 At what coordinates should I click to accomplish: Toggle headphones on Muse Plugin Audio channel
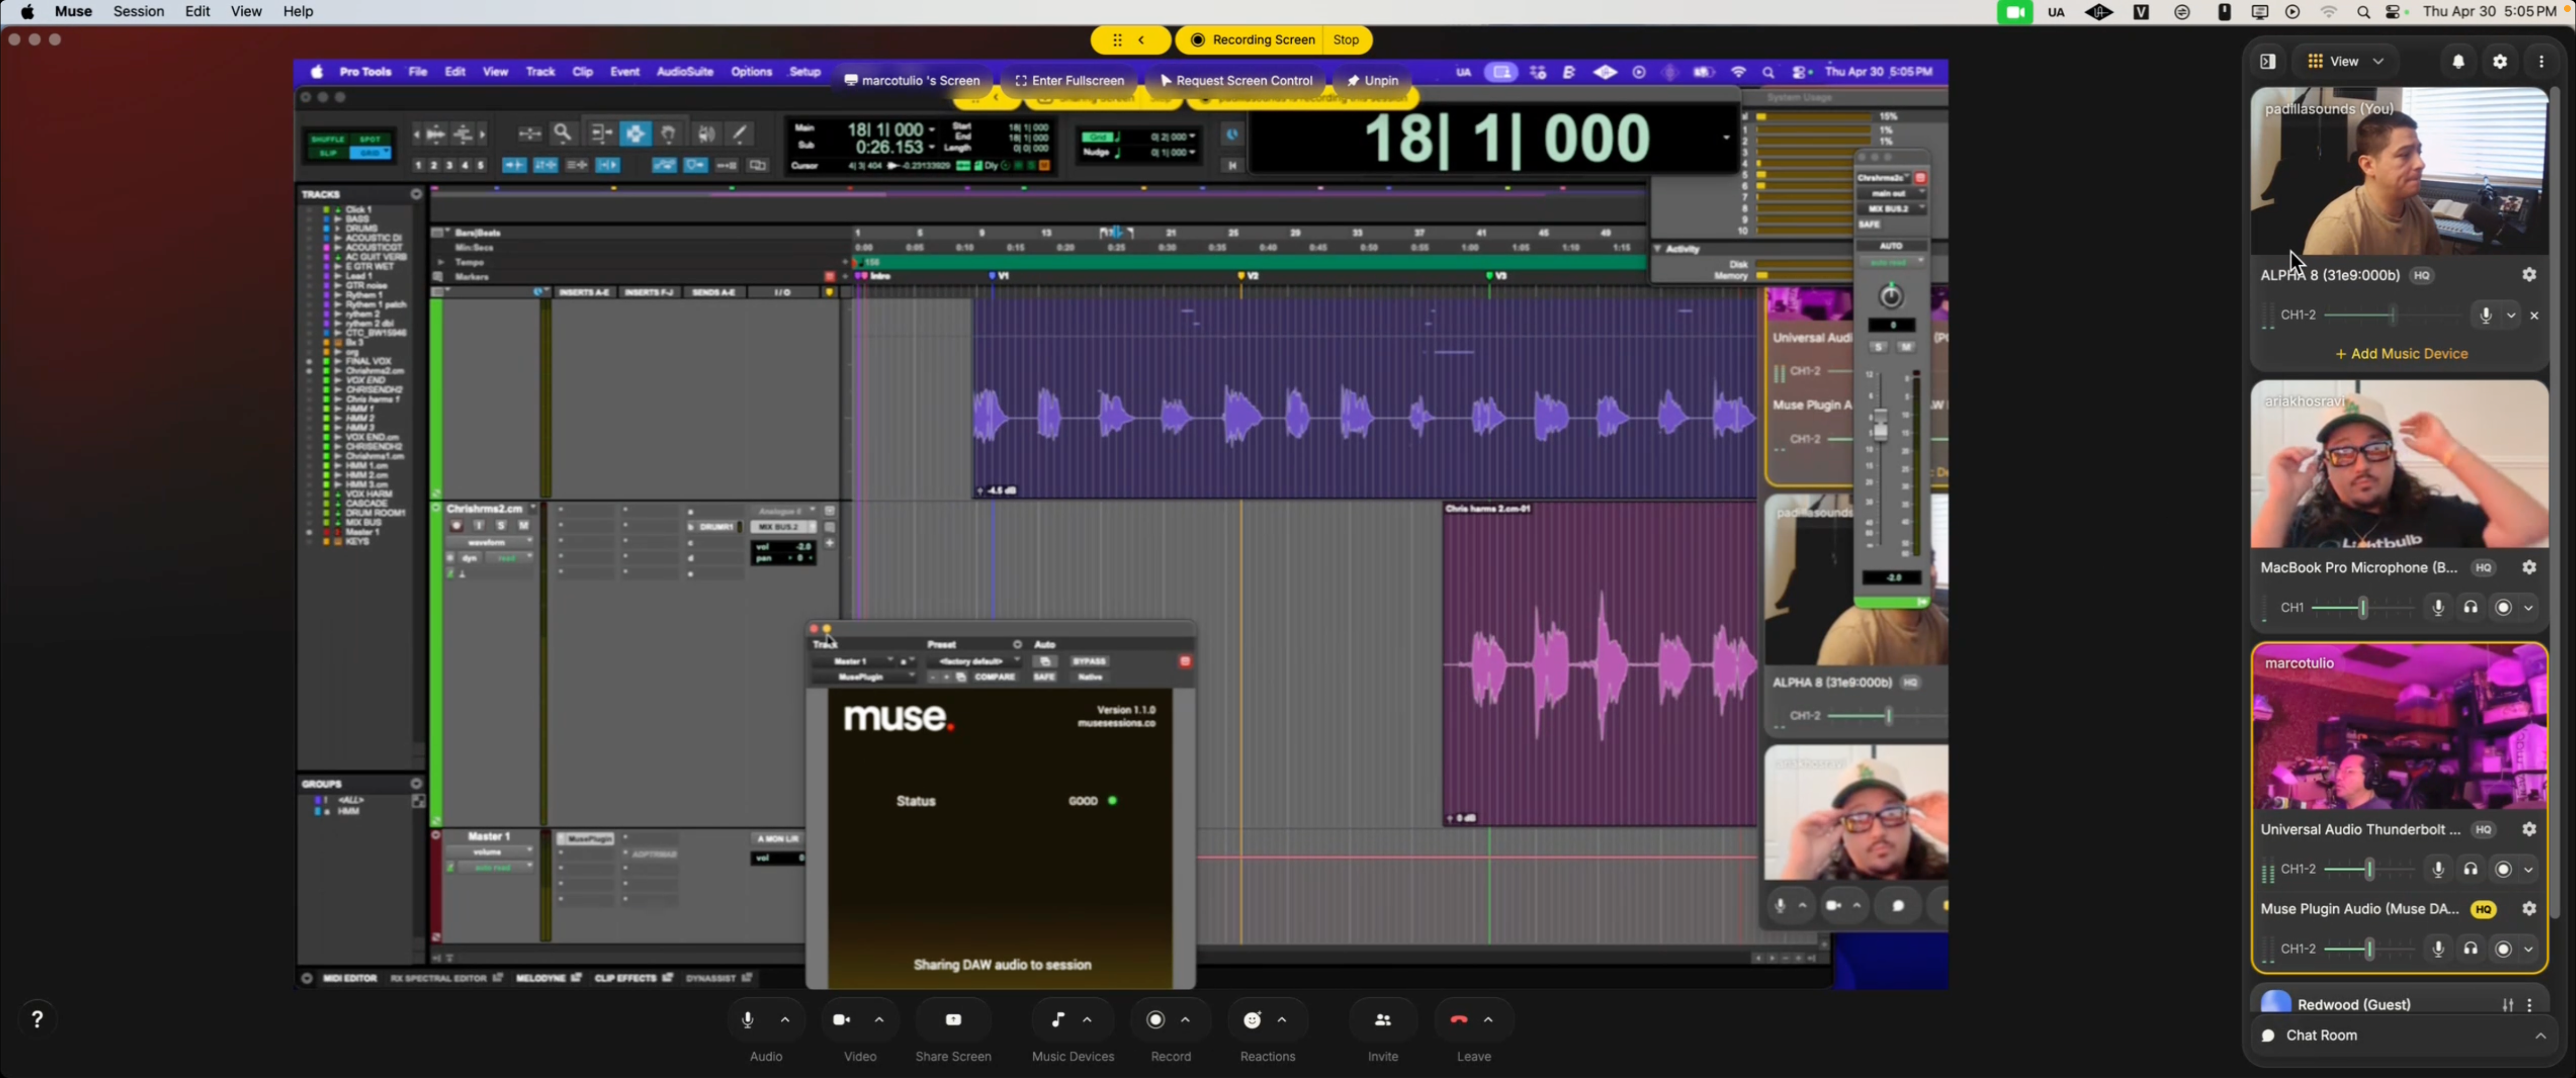2470,949
